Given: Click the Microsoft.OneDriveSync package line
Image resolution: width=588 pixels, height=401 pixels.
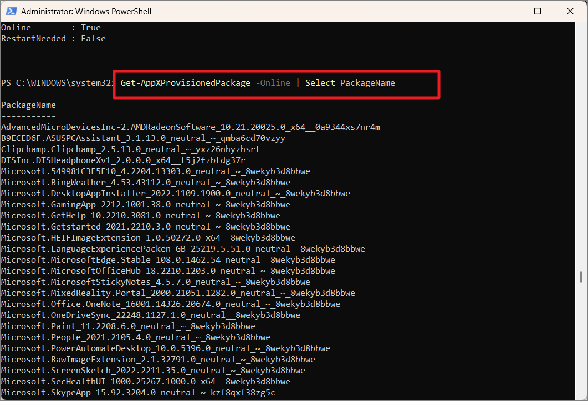Looking at the screenshot, I should coord(151,315).
